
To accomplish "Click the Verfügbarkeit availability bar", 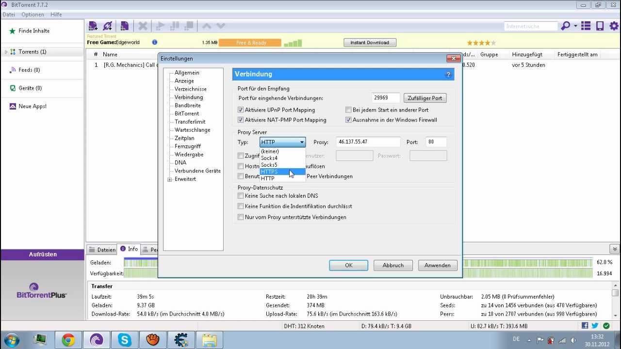I will pyautogui.click(x=359, y=273).
